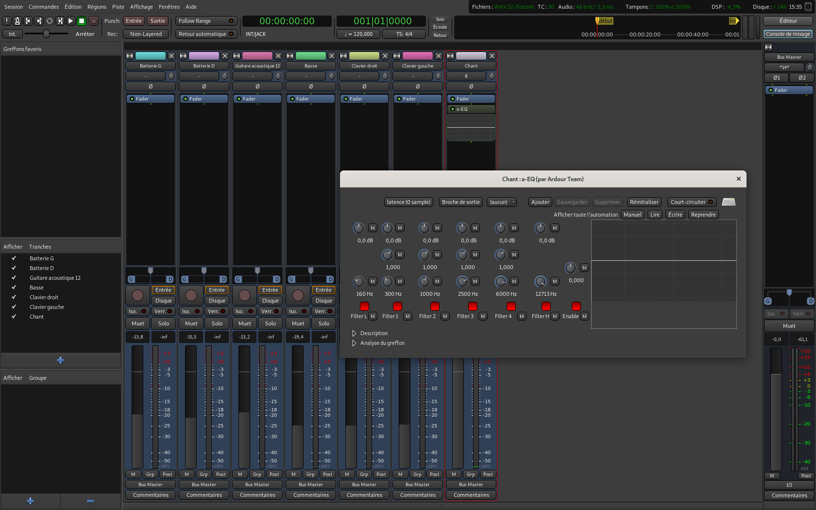Start playback with the Play button

(70, 21)
